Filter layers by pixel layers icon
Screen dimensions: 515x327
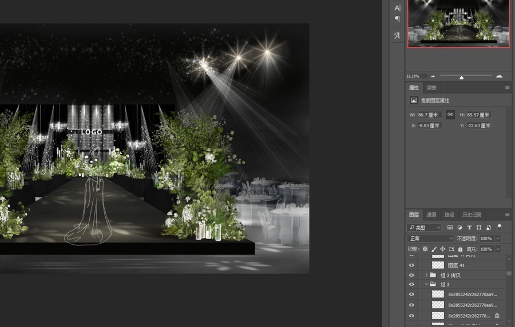[450, 227]
